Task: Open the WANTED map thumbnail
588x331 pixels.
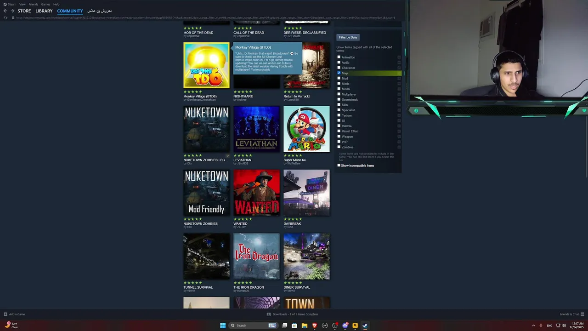Action: coord(256,193)
